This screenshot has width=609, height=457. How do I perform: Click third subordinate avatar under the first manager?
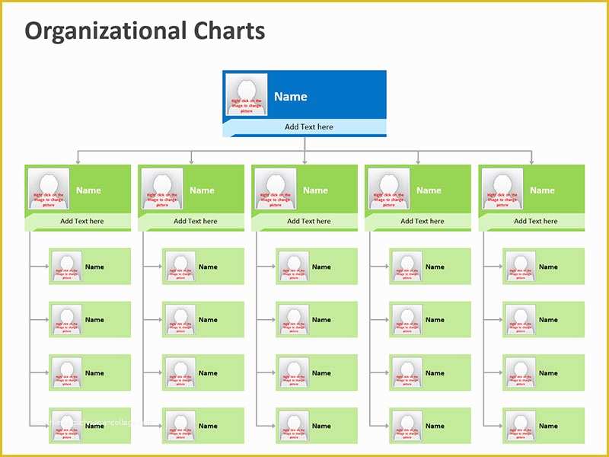point(67,372)
